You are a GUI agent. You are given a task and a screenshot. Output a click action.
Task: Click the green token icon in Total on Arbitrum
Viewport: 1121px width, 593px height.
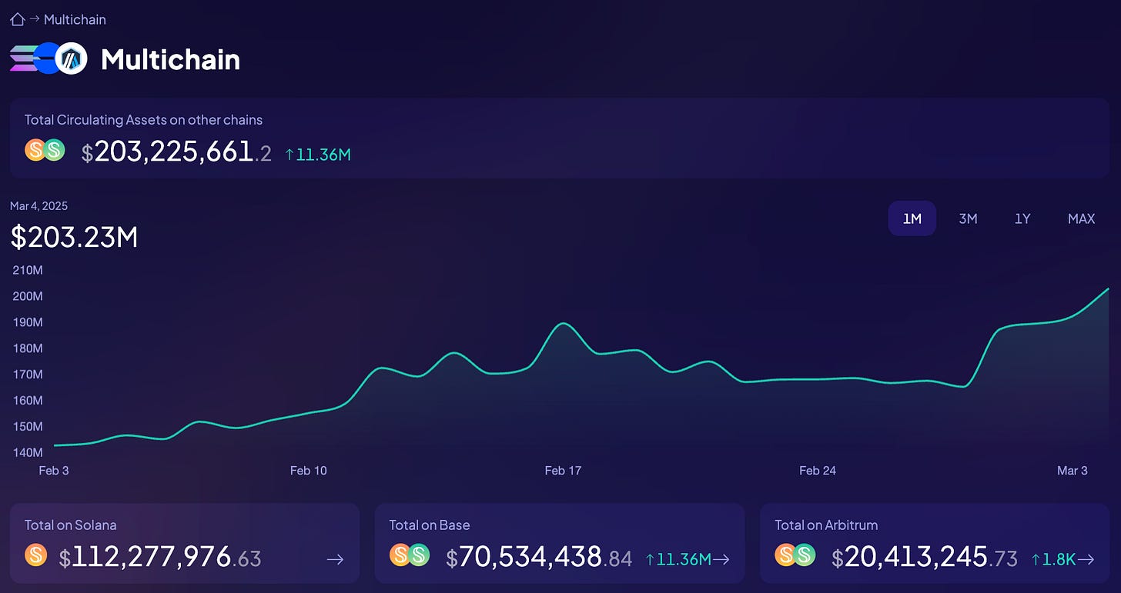click(804, 555)
